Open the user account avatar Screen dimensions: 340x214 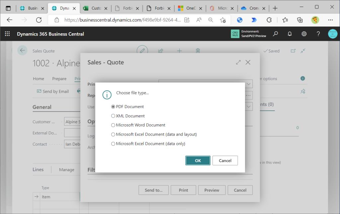point(333,34)
